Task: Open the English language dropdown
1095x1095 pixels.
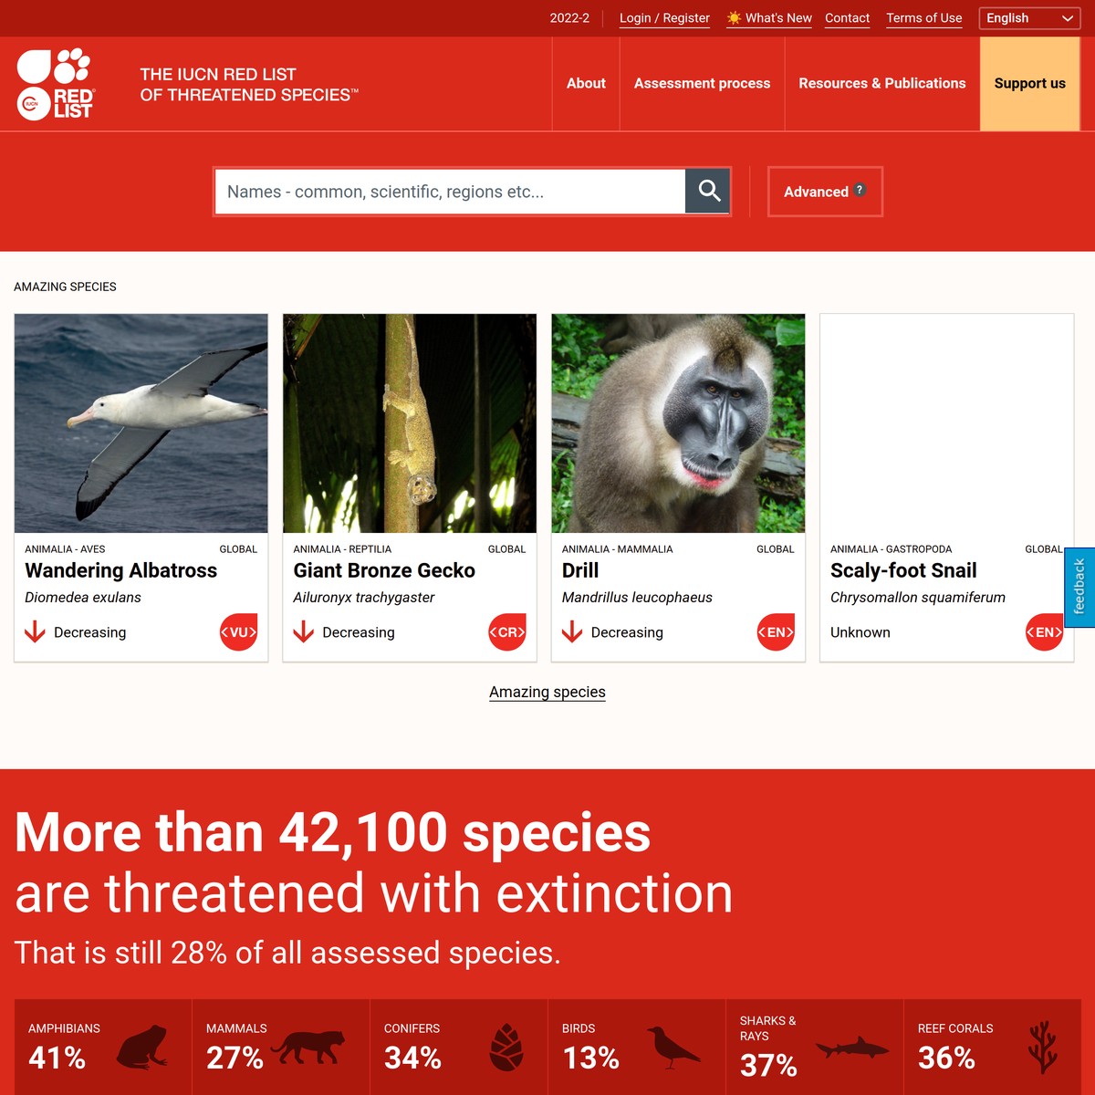Action: click(1029, 18)
